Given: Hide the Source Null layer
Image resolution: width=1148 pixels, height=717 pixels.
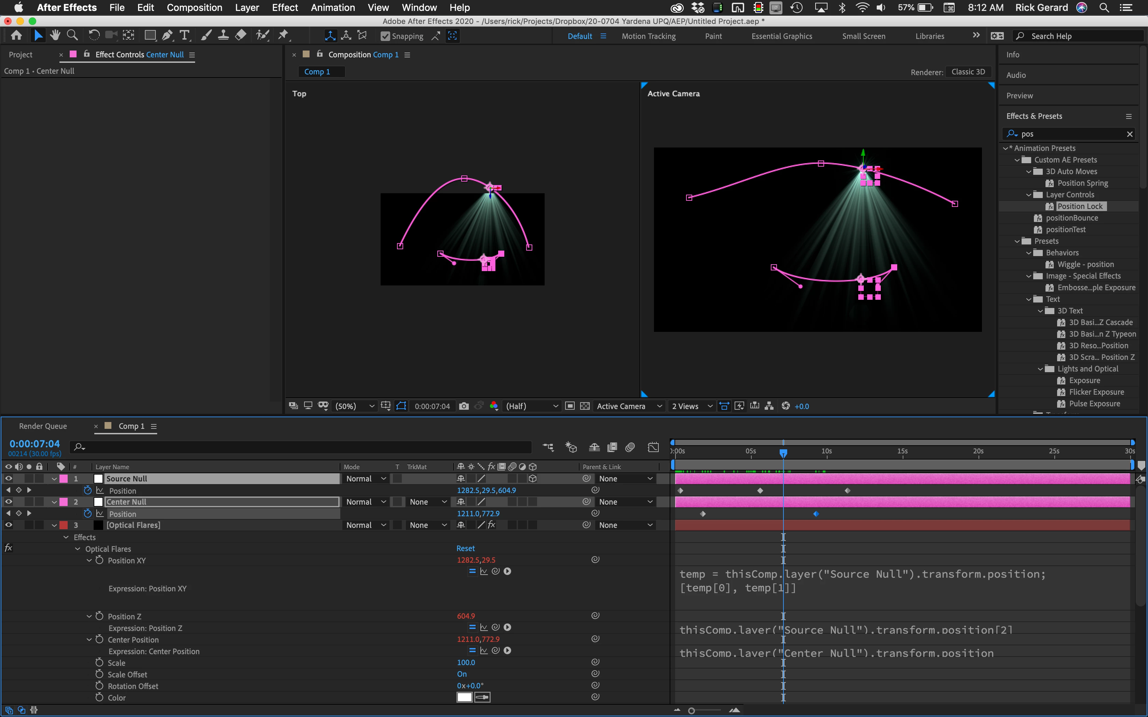Looking at the screenshot, I should tap(8, 478).
